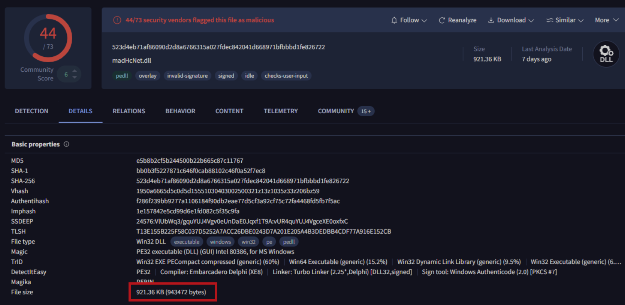The height and width of the screenshot is (305, 625).
Task: Downvote the community score with down arrow
Action: [x=75, y=77]
